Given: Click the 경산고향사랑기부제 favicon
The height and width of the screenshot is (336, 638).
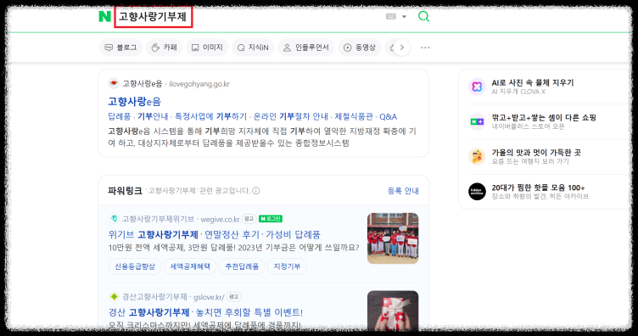Looking at the screenshot, I should [114, 296].
